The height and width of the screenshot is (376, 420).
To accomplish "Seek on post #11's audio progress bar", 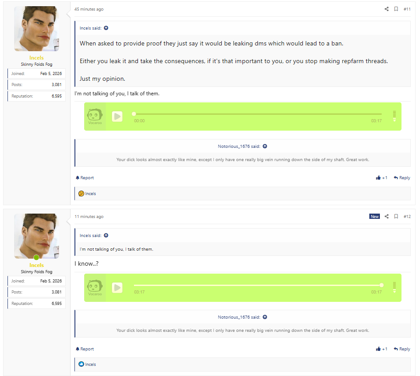I will point(257,114).
